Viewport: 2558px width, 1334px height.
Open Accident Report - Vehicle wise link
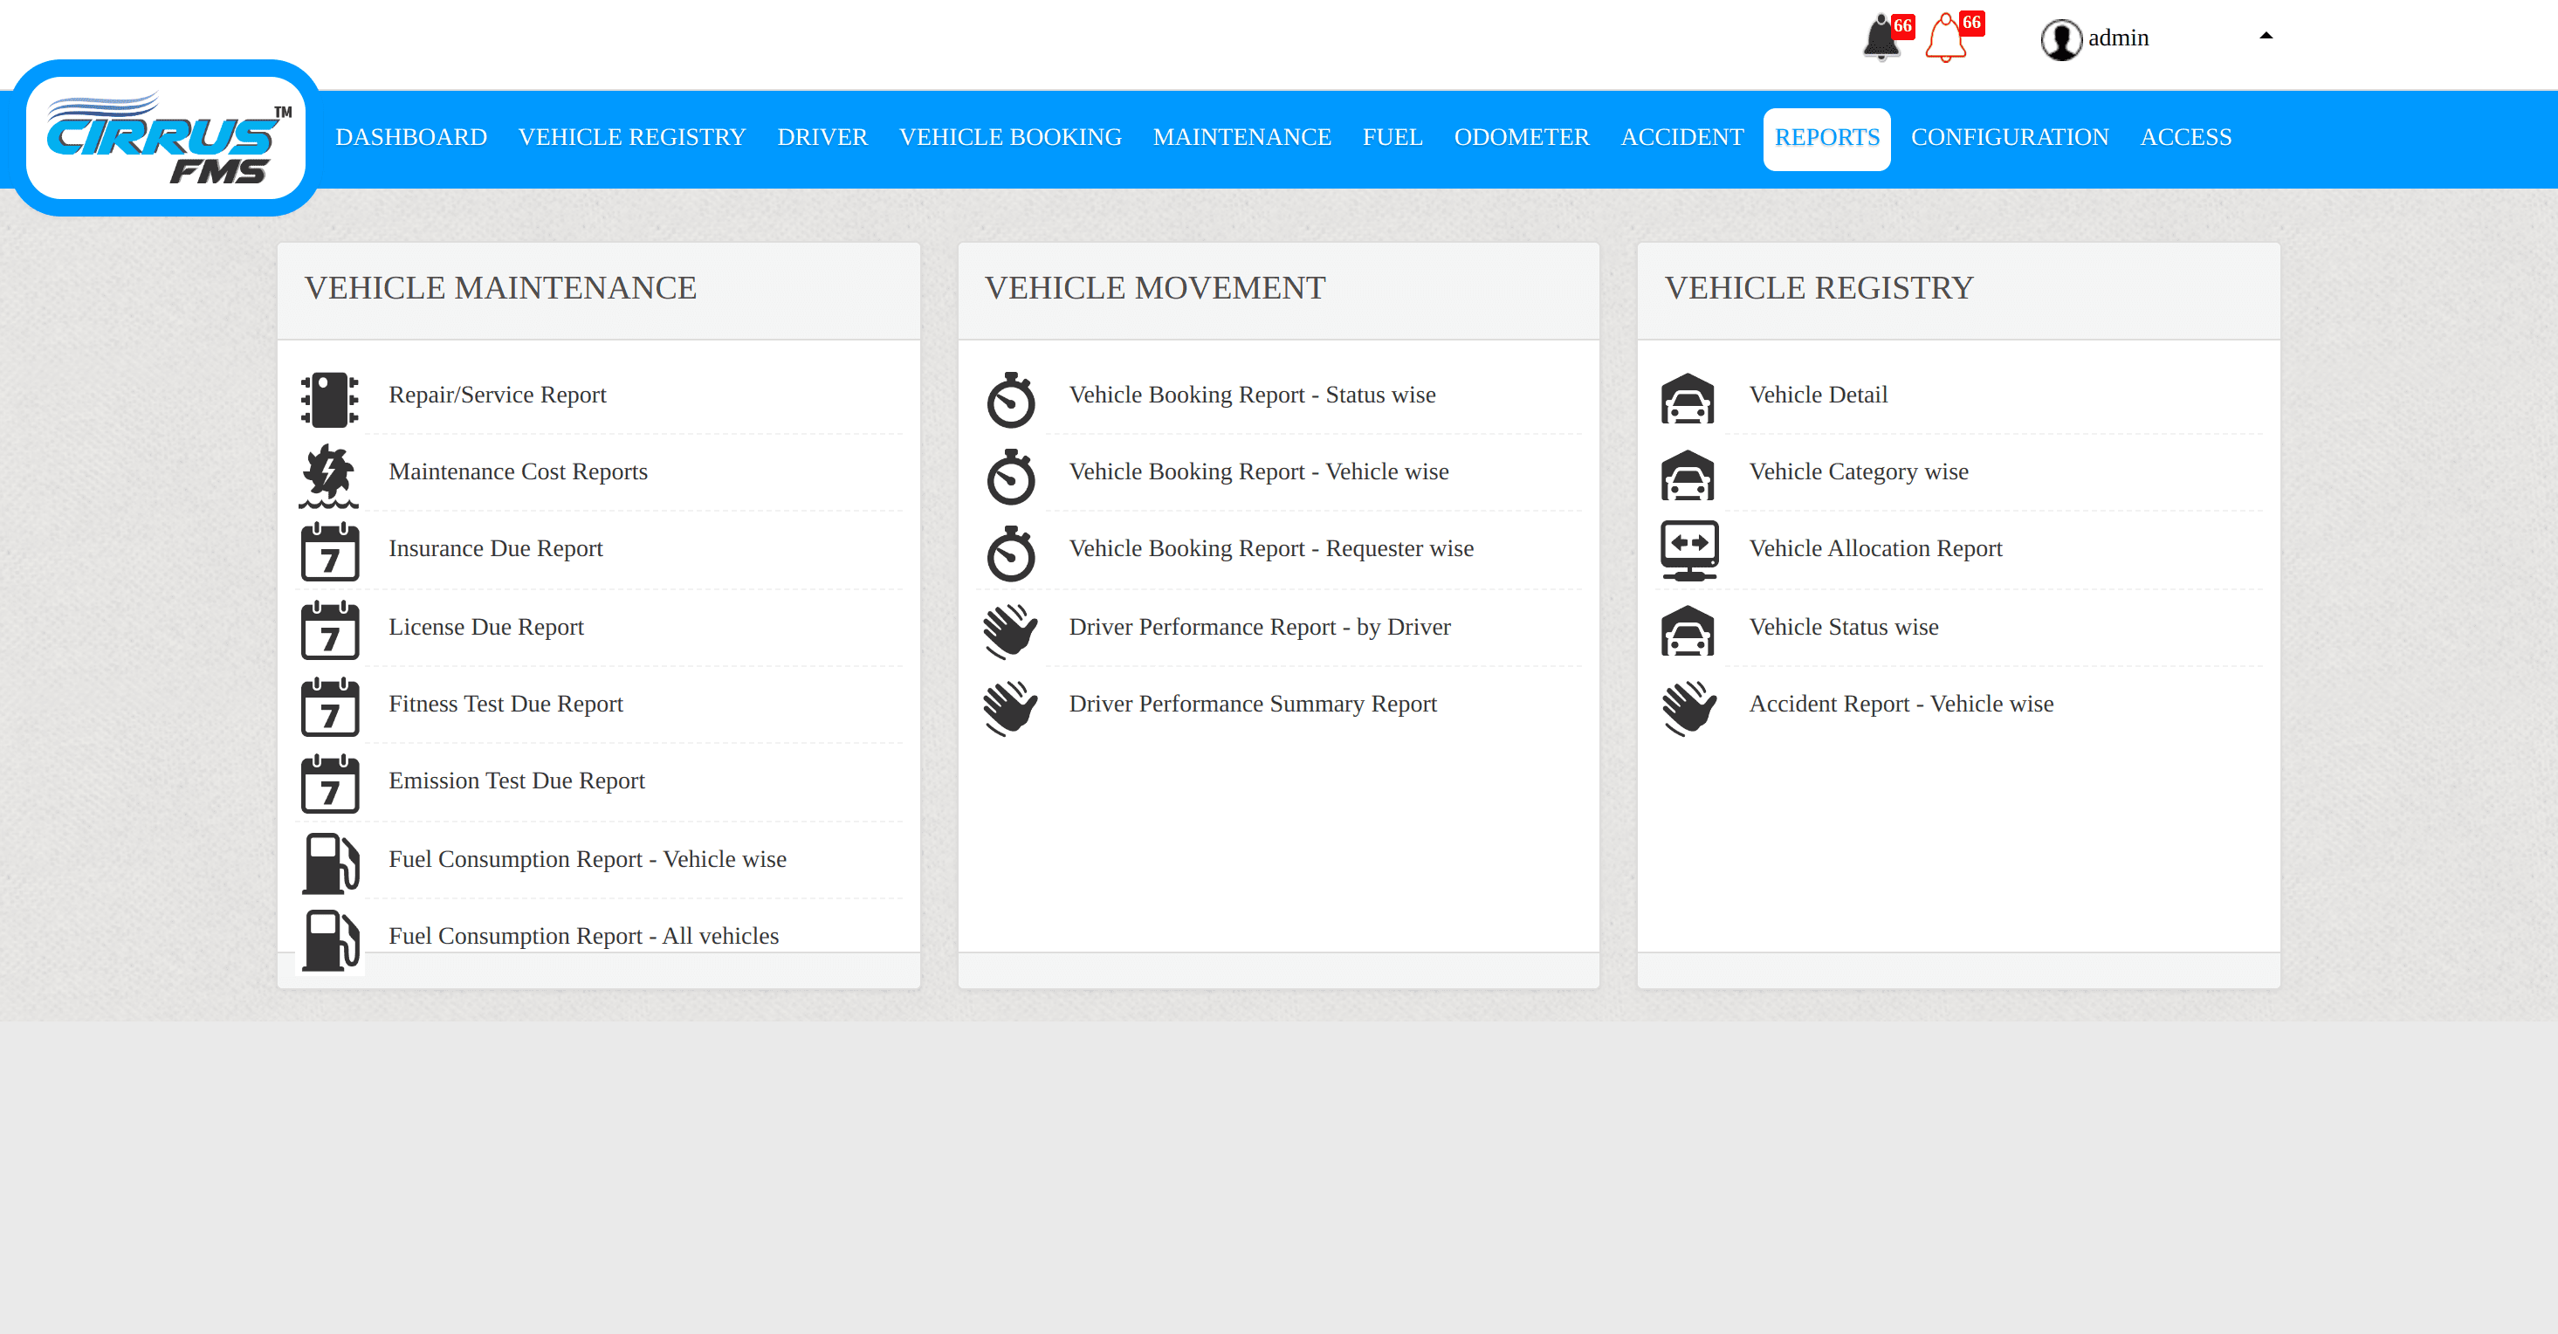click(x=1901, y=704)
